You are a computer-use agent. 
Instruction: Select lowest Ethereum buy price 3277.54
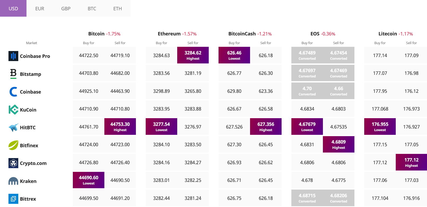pos(161,126)
